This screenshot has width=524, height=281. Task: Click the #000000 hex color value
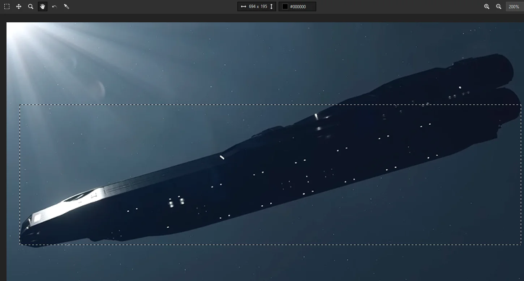298,6
